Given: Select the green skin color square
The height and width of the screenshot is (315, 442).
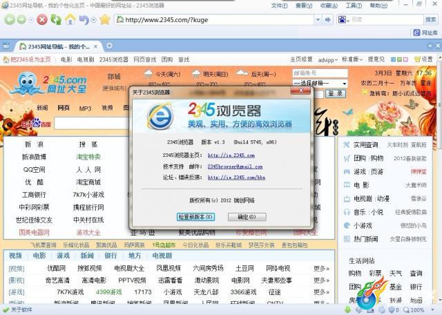Looking at the screenshot, I should (399, 59).
